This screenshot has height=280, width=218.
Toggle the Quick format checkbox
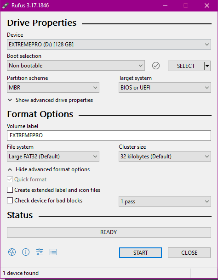coord(10,179)
